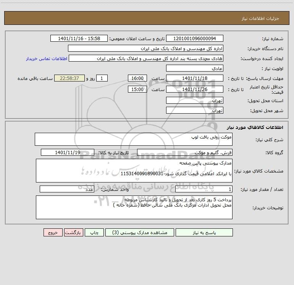294x285 pixels.
Task: Click the استان محل تحویل label
Action: coord(265,101)
